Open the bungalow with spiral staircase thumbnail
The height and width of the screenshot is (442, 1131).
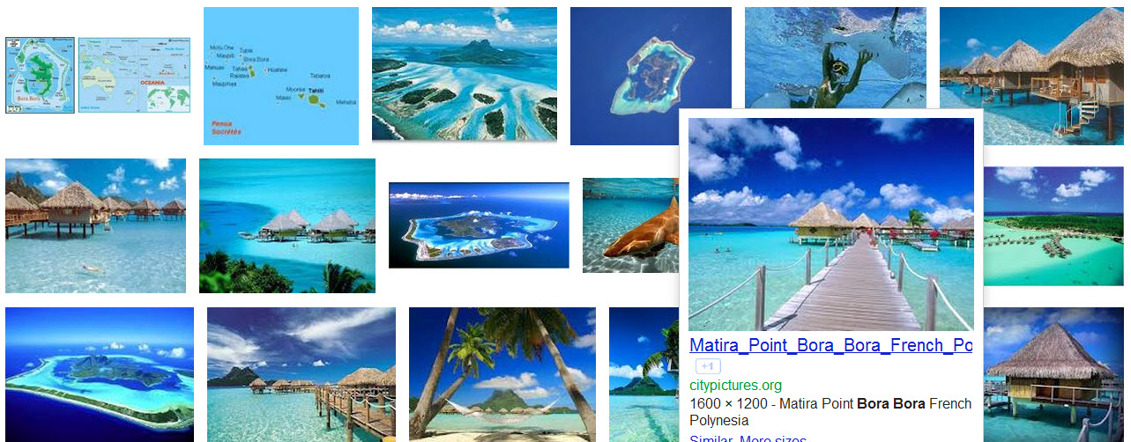1032,76
